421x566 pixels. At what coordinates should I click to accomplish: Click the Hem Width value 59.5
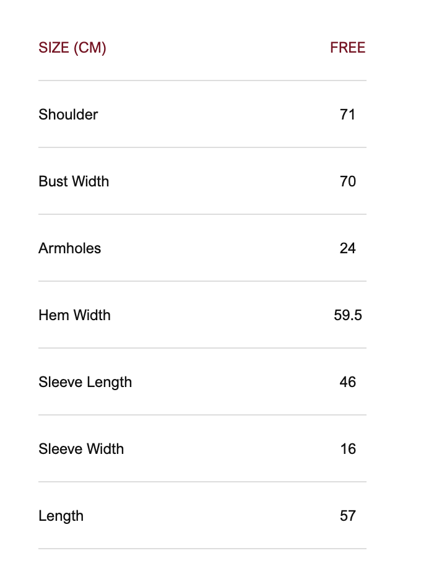pyautogui.click(x=347, y=315)
